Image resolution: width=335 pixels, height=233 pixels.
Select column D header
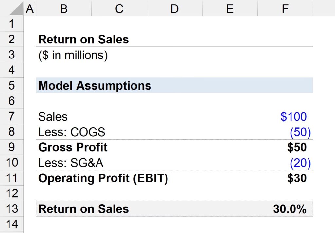pyautogui.click(x=174, y=8)
